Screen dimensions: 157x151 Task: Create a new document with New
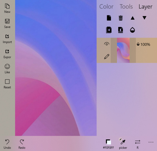click(x=7, y=8)
